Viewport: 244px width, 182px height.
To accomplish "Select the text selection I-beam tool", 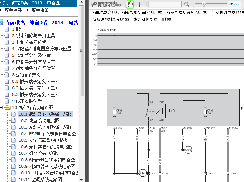I will coord(140,4).
